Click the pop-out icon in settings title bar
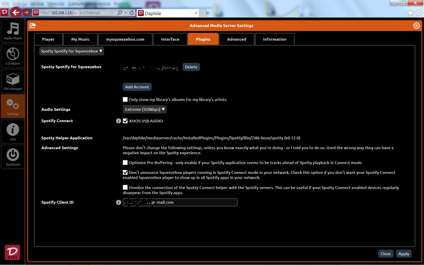 (33, 26)
